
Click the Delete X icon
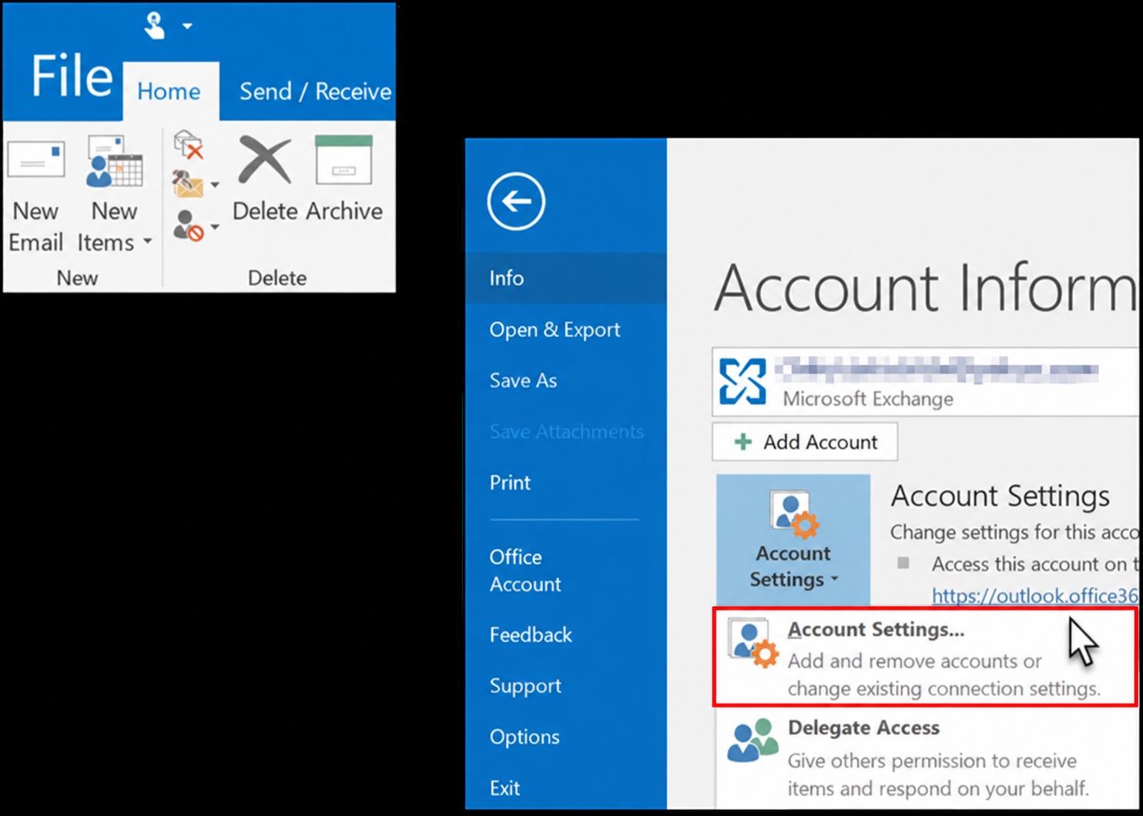tap(264, 160)
